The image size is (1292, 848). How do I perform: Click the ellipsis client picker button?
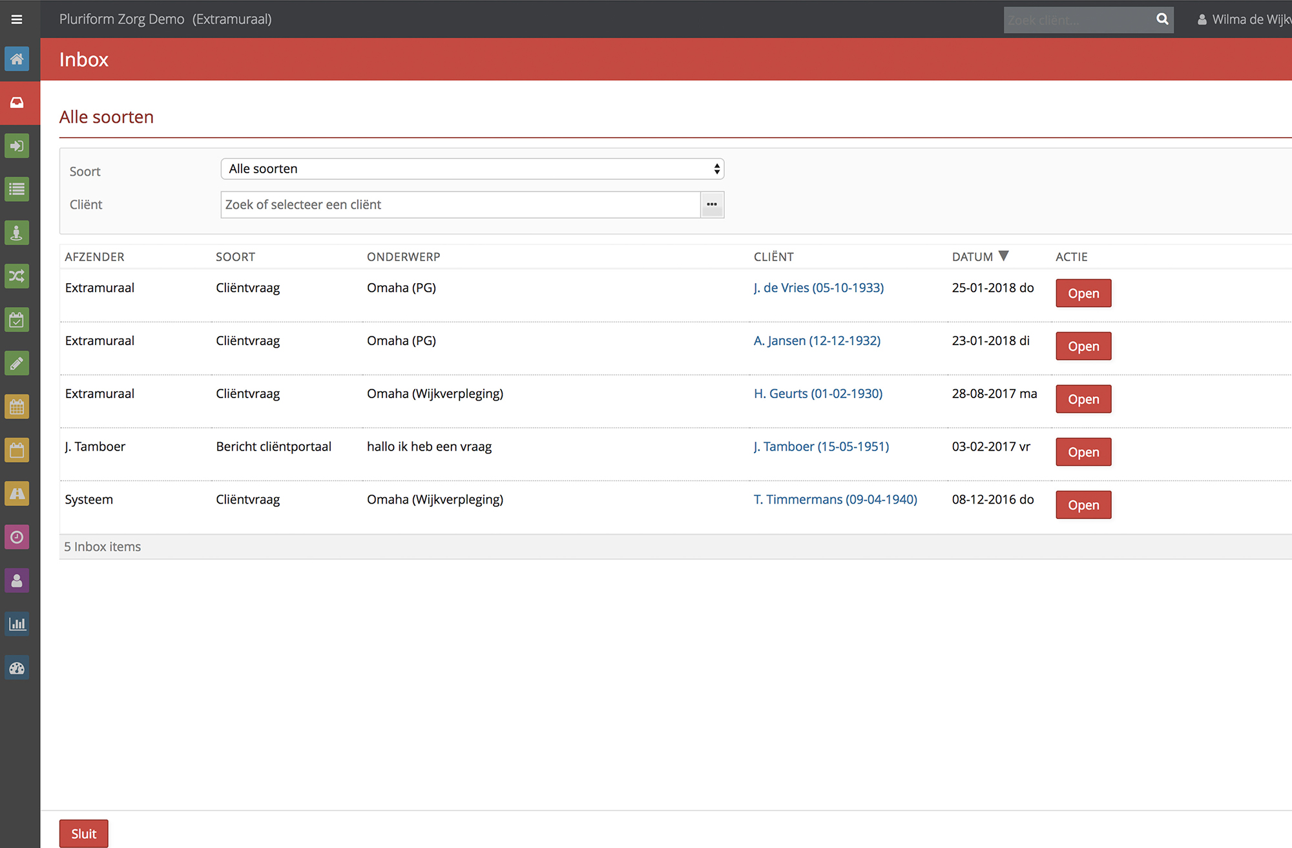(712, 204)
